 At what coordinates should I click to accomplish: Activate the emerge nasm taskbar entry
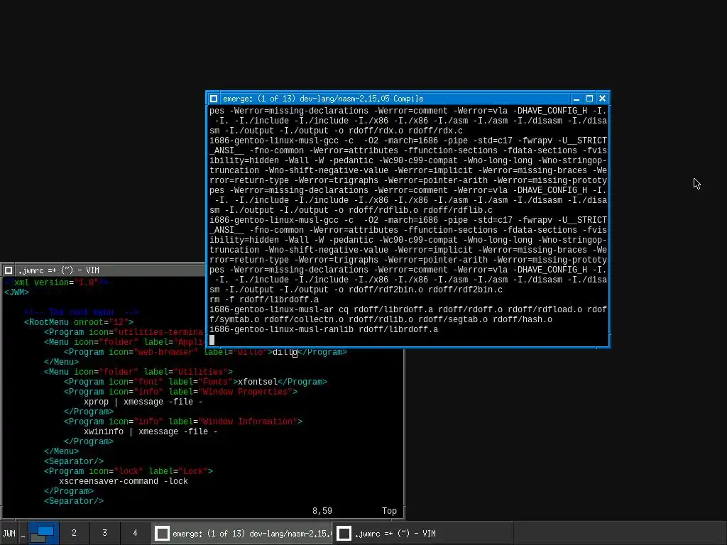(x=243, y=534)
